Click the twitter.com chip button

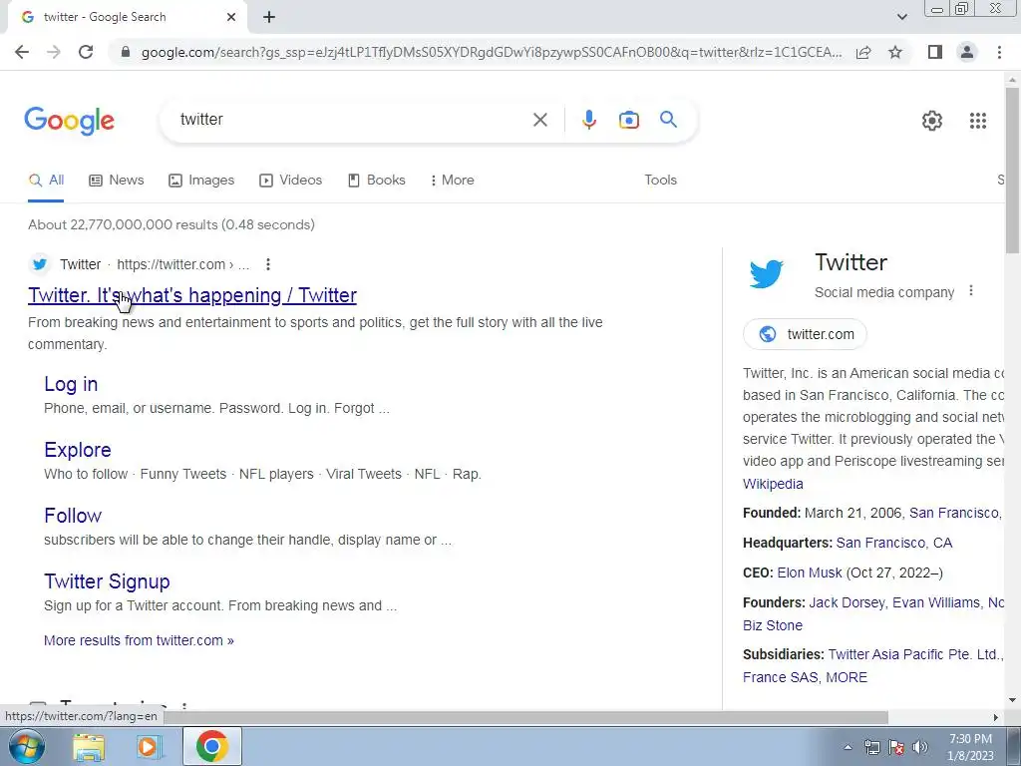pos(805,334)
